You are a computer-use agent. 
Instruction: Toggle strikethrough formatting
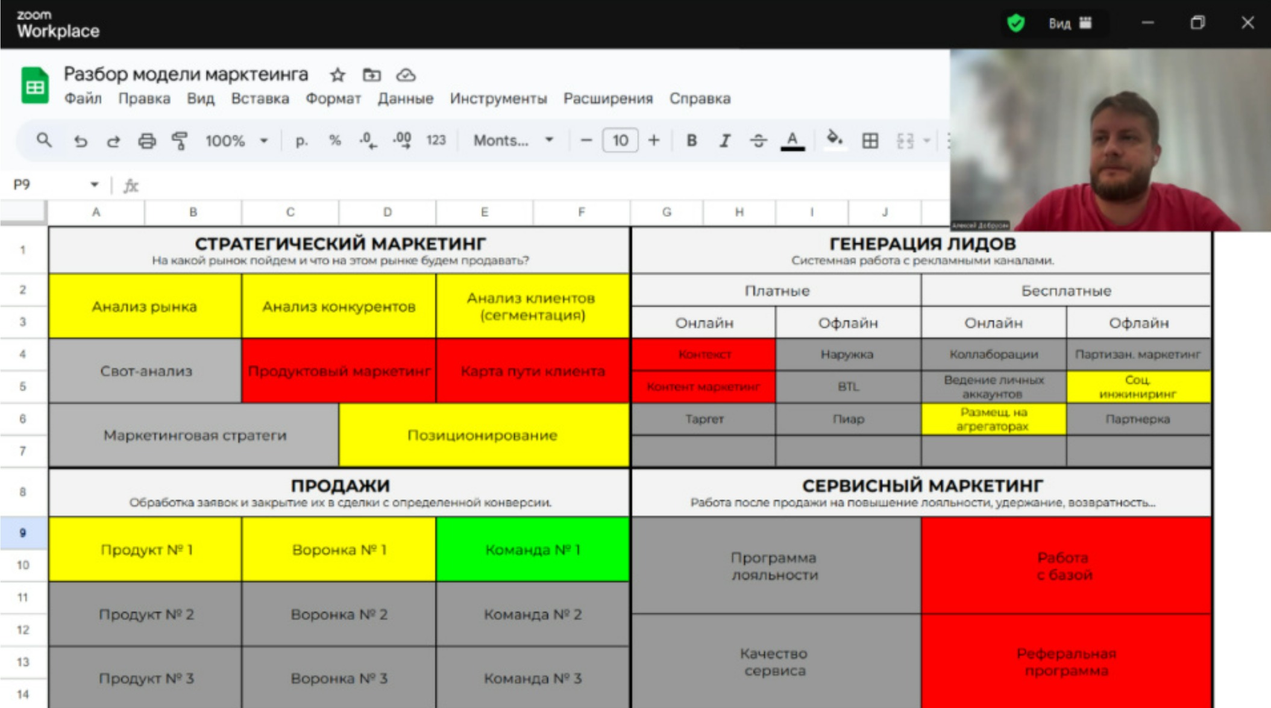(x=758, y=141)
